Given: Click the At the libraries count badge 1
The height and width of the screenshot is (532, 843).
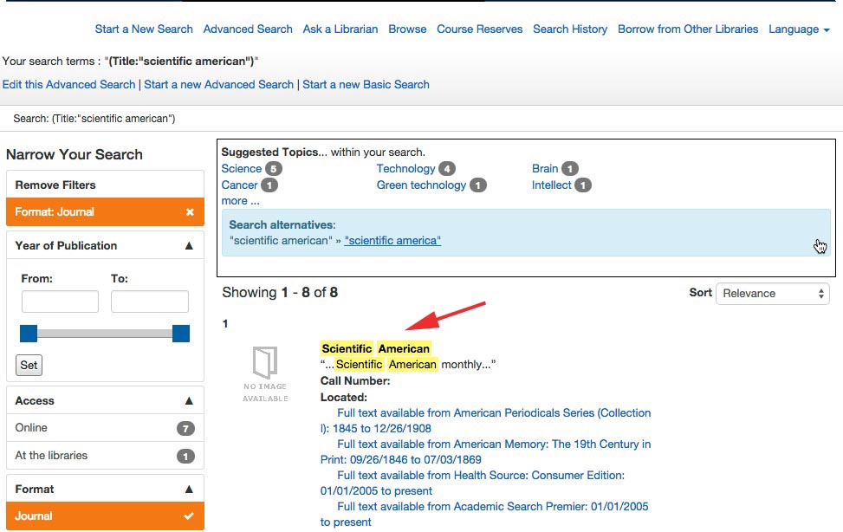Looking at the screenshot, I should [185, 456].
